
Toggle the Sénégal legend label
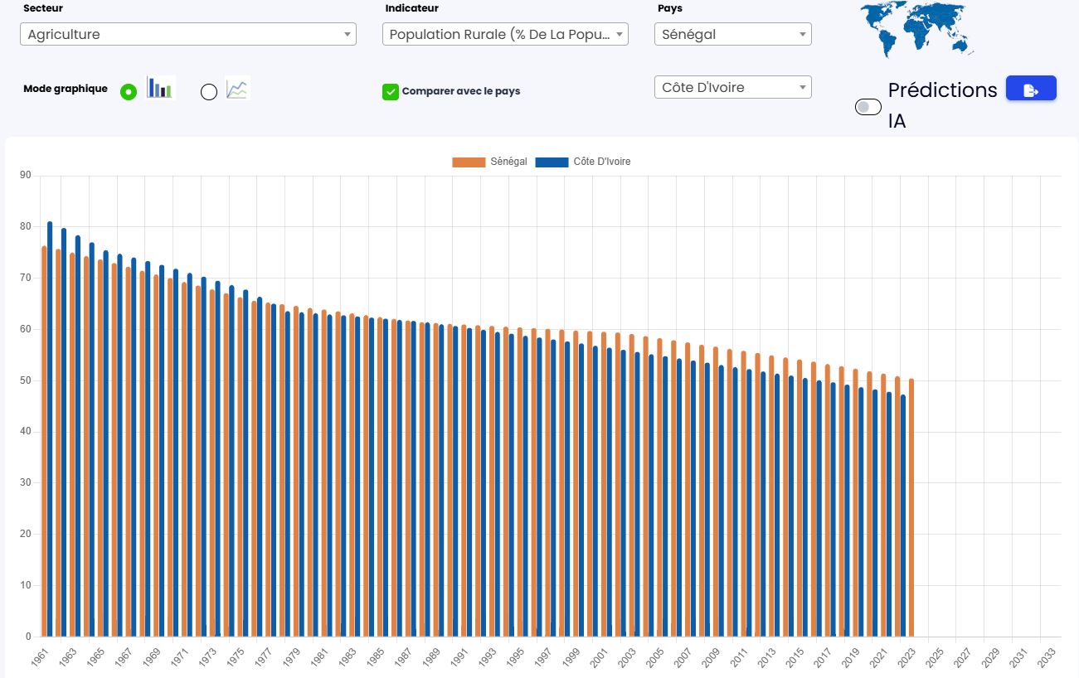(x=508, y=162)
